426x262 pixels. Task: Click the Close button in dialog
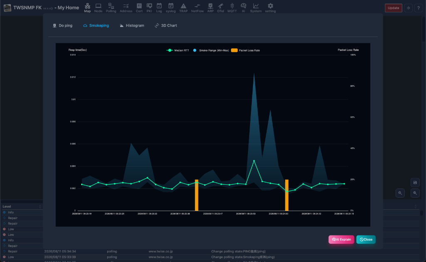(366, 240)
